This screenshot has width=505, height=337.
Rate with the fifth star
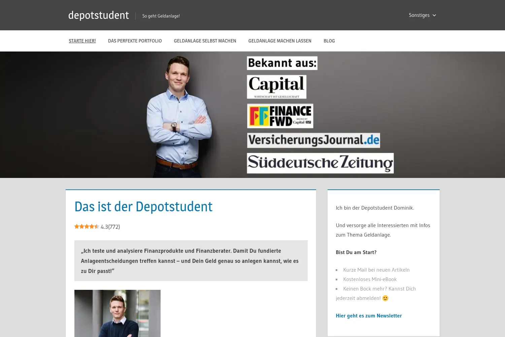pyautogui.click(x=97, y=226)
